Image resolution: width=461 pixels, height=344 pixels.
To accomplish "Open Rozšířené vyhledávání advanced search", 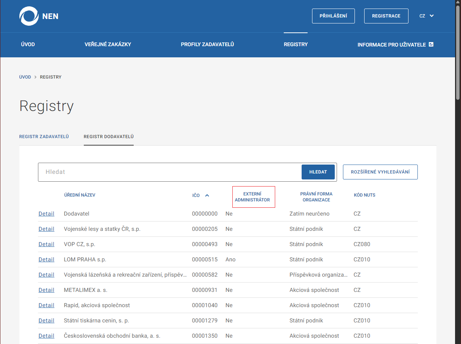I will click(x=380, y=172).
